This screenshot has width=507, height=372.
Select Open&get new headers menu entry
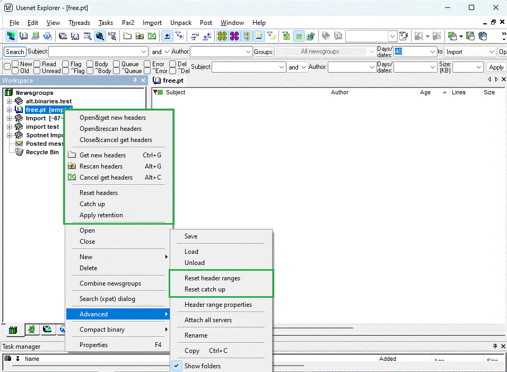click(x=112, y=118)
